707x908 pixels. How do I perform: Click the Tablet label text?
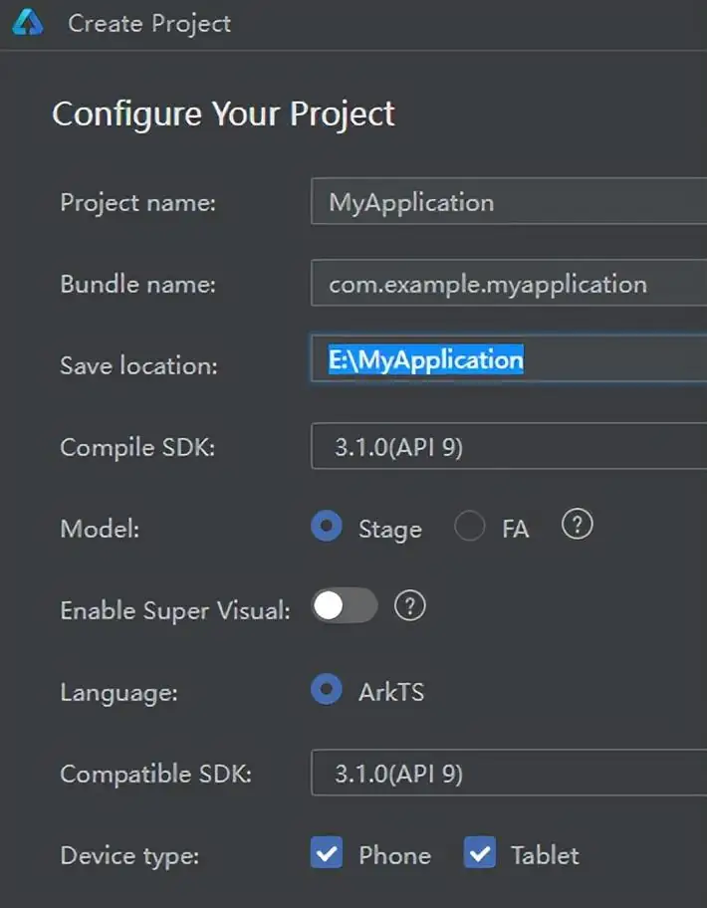coord(545,855)
